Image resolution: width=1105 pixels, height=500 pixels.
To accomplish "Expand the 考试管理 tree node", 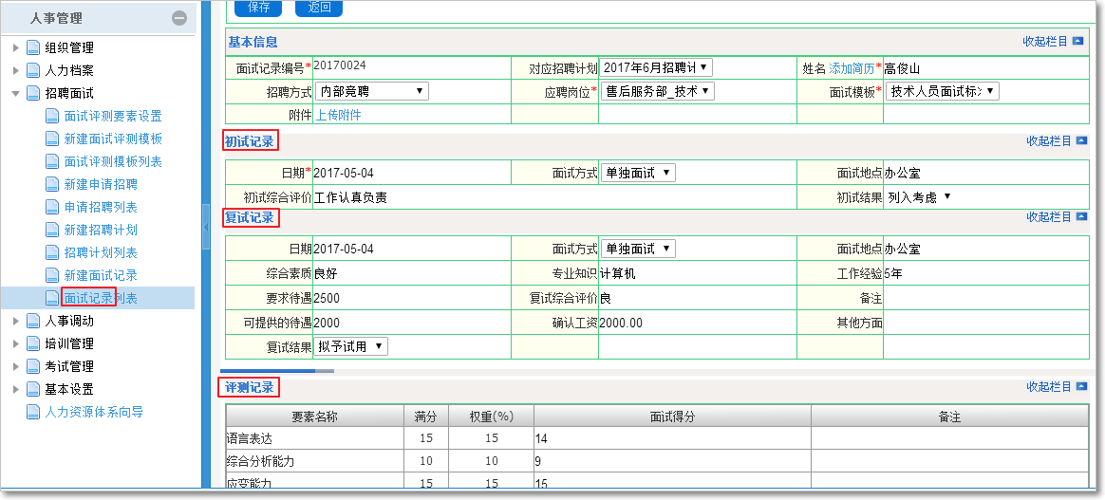I will pyautogui.click(x=16, y=367).
